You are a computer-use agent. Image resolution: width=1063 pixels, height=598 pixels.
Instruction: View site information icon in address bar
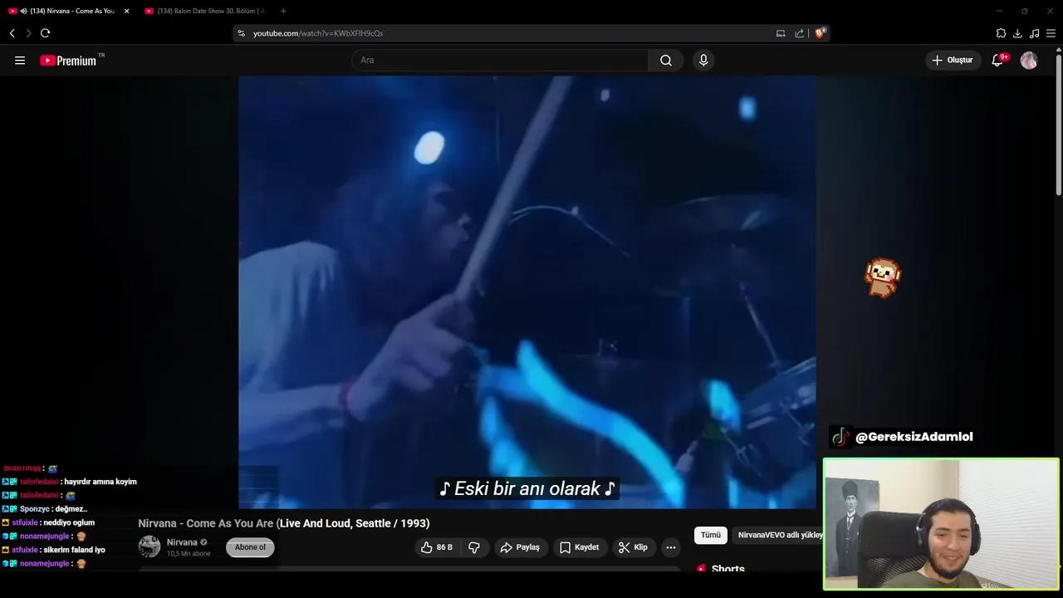(242, 33)
